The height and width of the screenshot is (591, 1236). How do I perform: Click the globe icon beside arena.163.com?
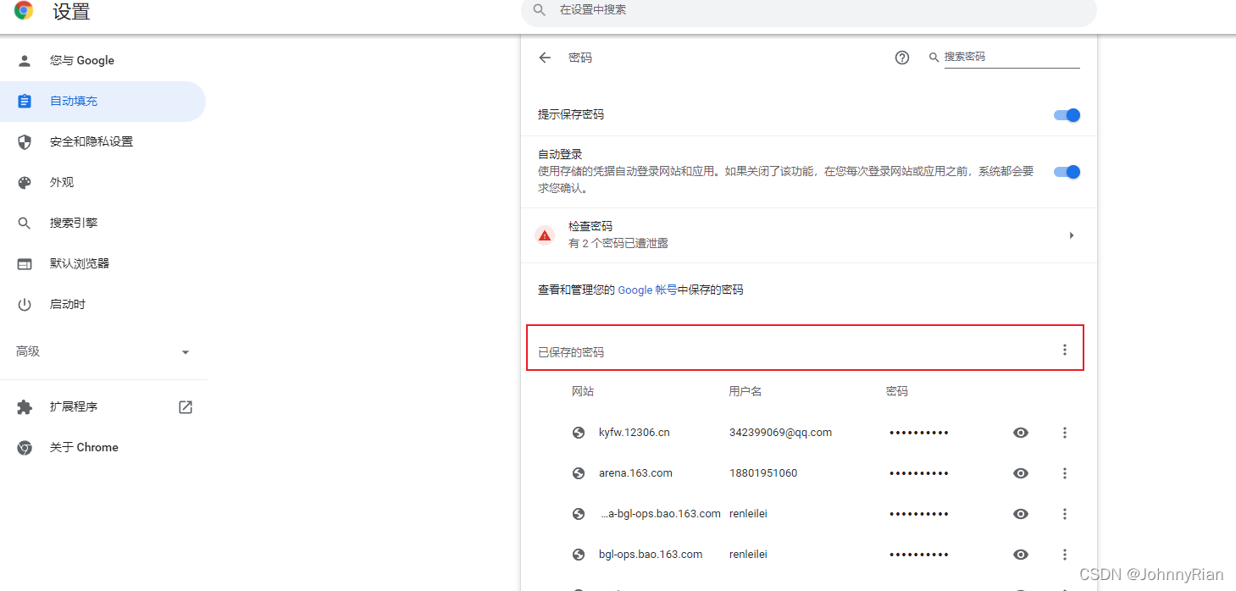tap(579, 473)
